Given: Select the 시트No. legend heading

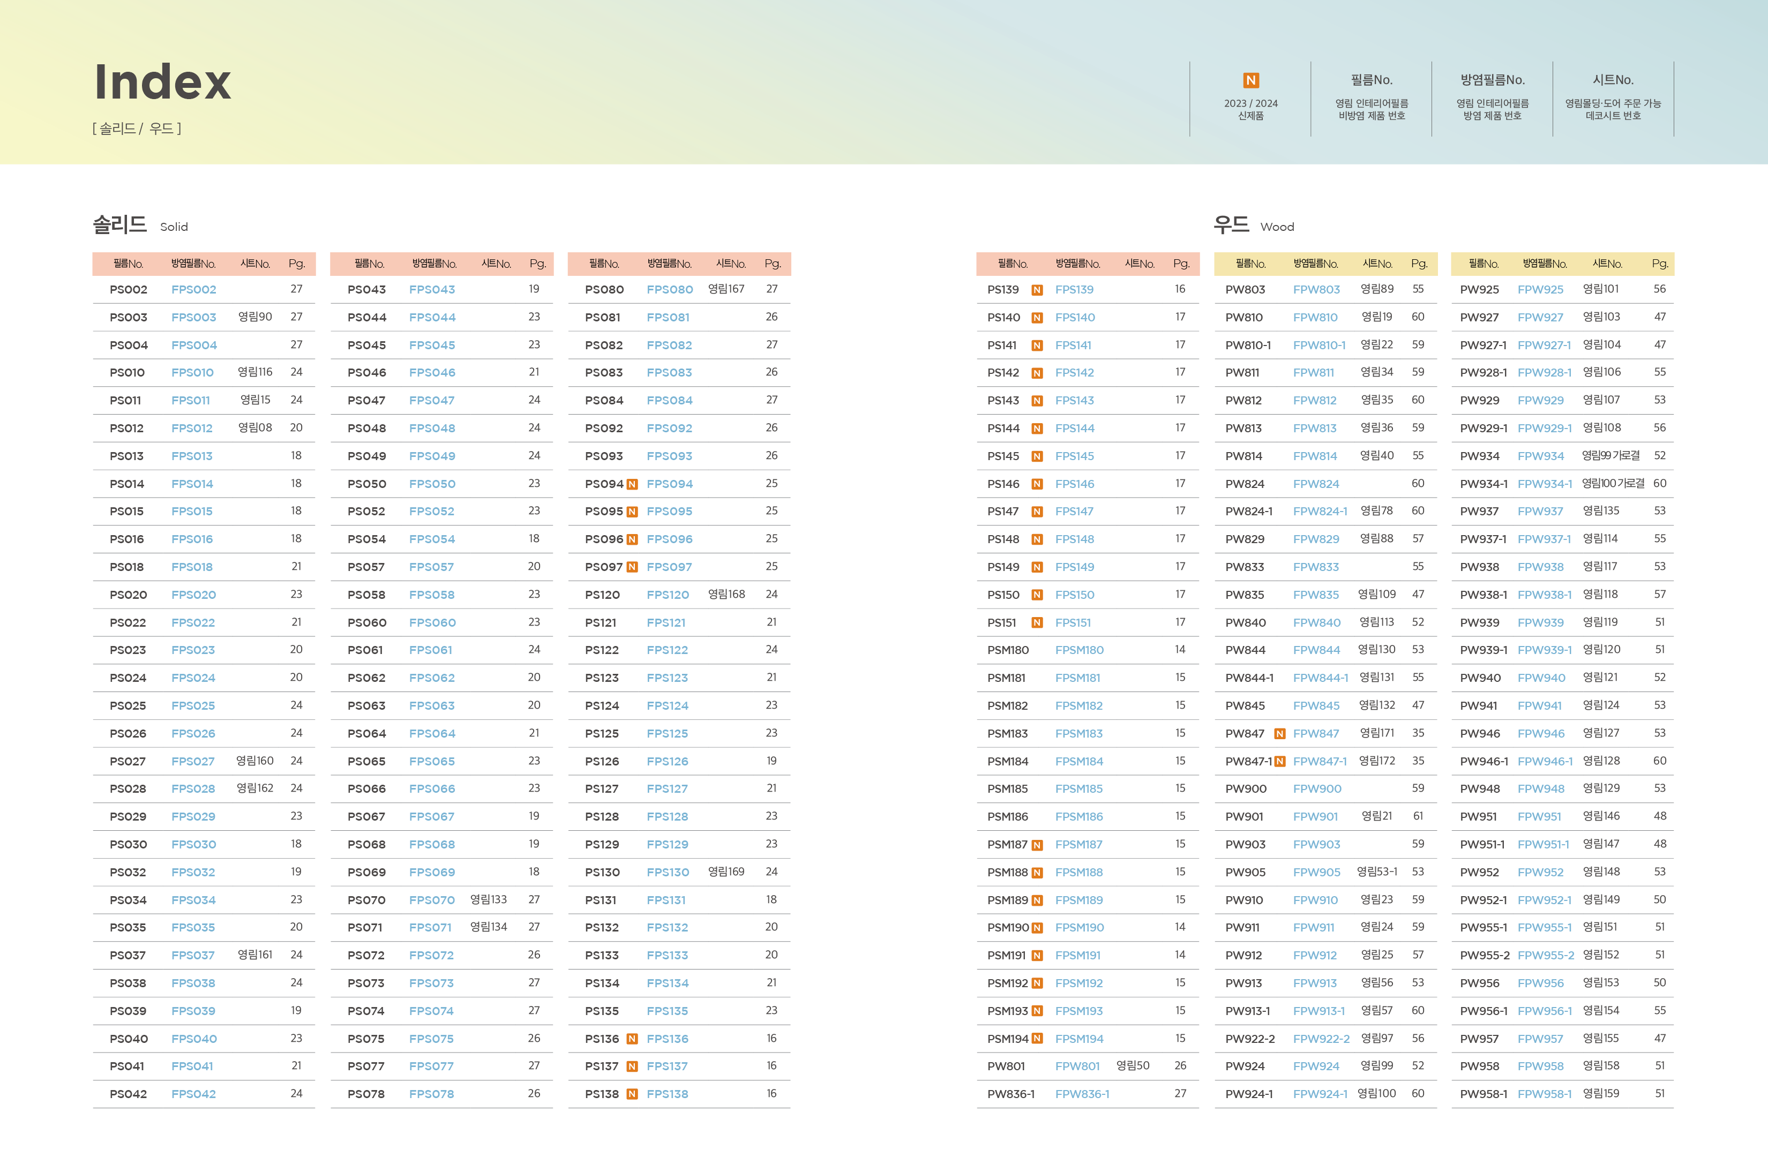Looking at the screenshot, I should tap(1613, 80).
